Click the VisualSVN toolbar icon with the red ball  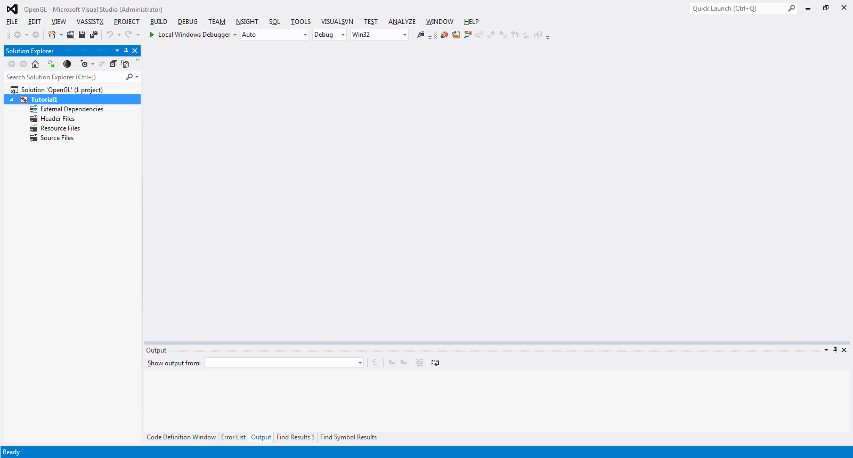pyautogui.click(x=444, y=35)
